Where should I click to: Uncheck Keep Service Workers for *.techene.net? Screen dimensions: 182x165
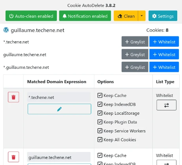click(x=100, y=131)
